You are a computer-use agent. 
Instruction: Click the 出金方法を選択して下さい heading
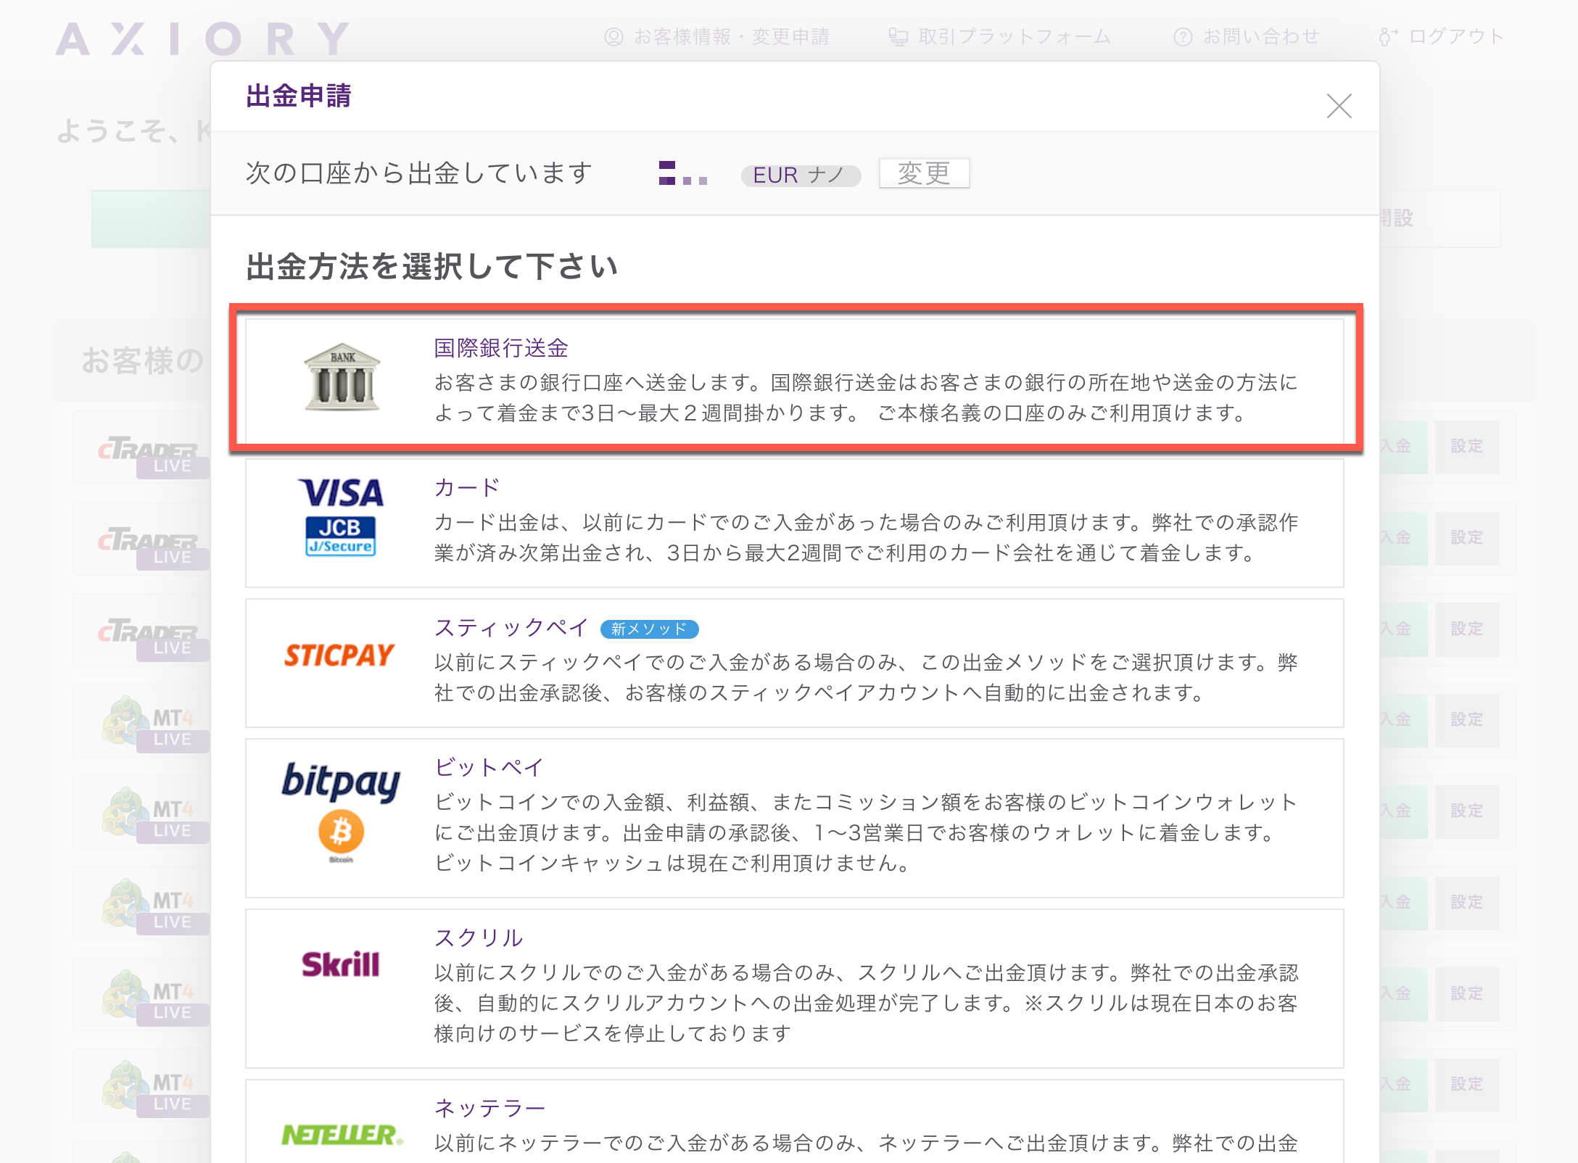[x=432, y=266]
